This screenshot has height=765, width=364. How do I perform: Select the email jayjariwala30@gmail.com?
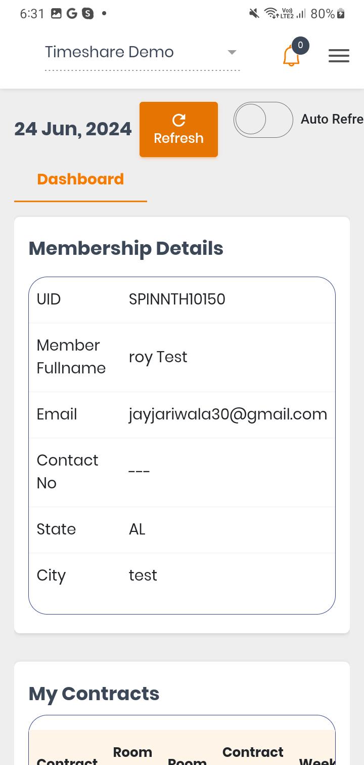pyautogui.click(x=228, y=414)
